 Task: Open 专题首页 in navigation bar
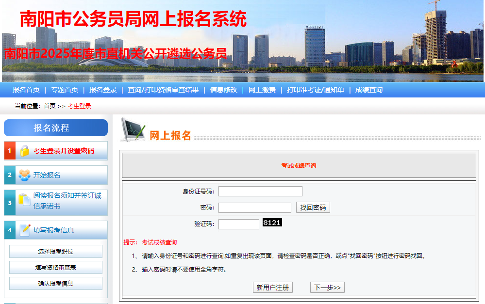coord(65,90)
